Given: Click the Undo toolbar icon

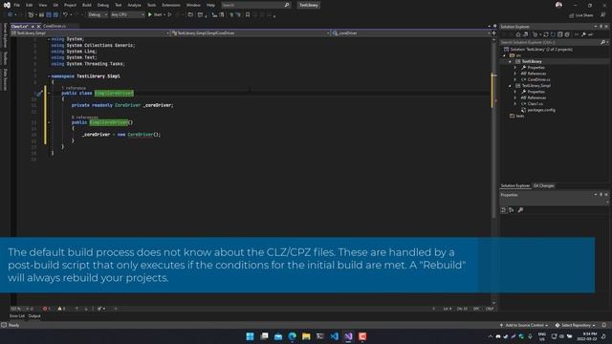Looking at the screenshot, I should click(x=65, y=15).
